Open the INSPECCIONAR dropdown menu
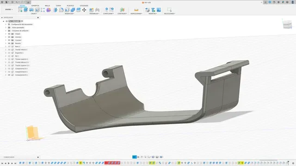This screenshot has height=166, width=296. 136,13
